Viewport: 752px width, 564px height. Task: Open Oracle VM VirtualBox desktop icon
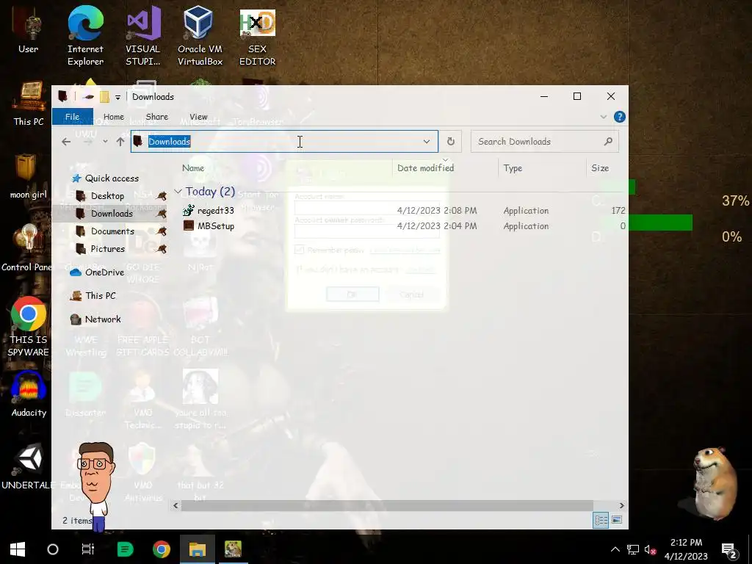coord(200,36)
